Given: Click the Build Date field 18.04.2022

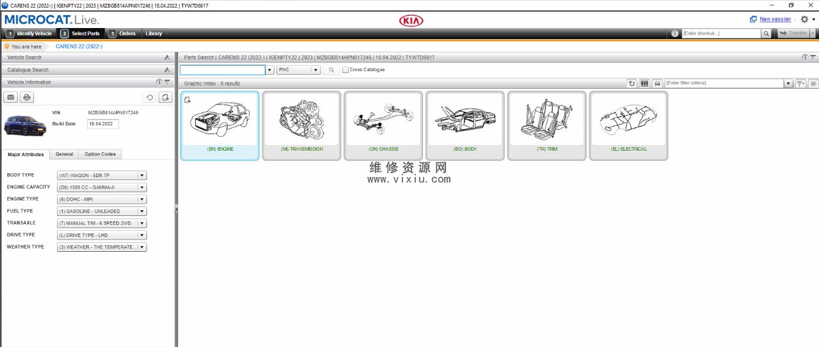Looking at the screenshot, I should (103, 124).
